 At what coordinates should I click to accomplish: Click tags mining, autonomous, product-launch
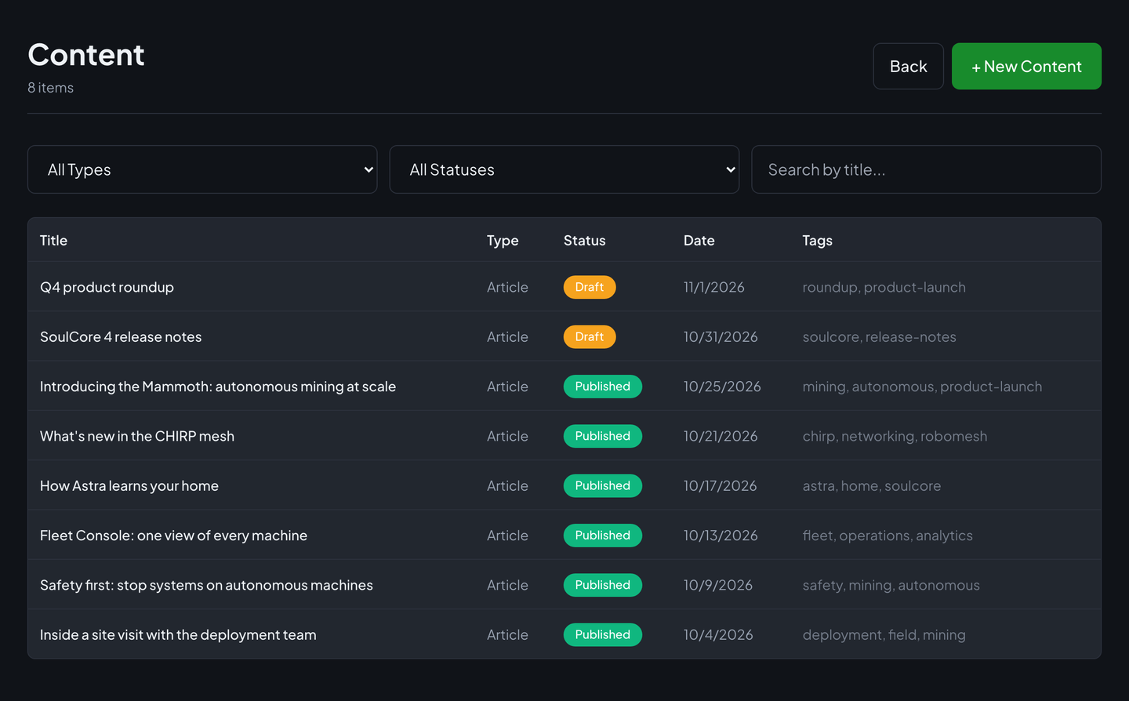[x=922, y=387]
